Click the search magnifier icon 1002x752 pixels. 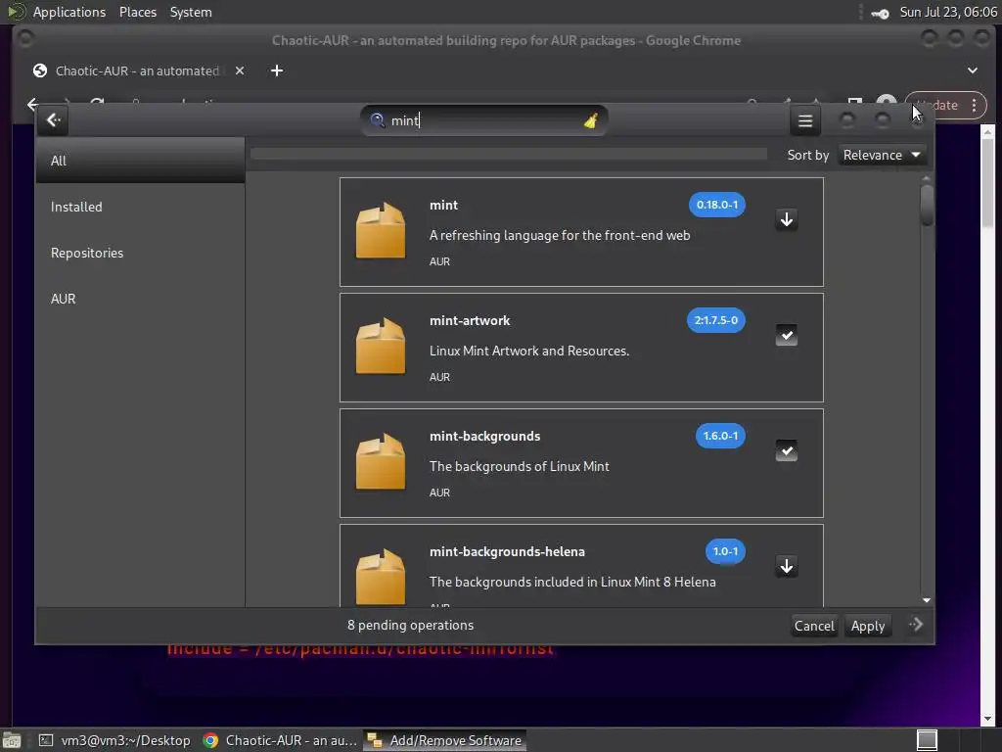point(377,120)
